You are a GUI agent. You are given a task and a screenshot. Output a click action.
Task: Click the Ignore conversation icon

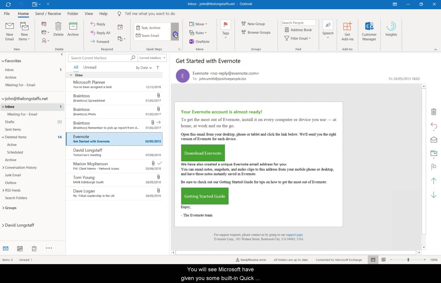[x=44, y=24]
